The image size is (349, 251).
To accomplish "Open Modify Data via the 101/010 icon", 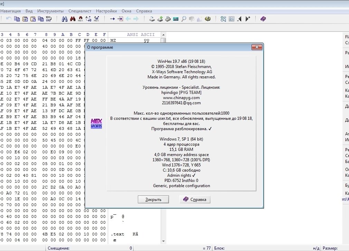I will (x=48, y=19).
